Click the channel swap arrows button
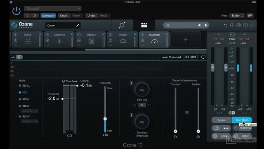The width and height of the screenshot is (264, 149). tap(226, 128)
